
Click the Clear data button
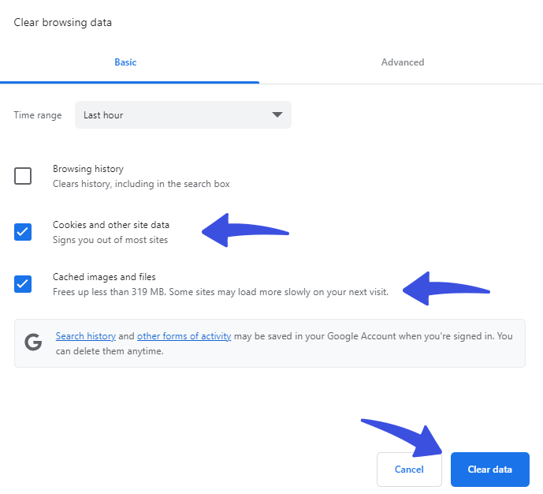[x=489, y=469]
